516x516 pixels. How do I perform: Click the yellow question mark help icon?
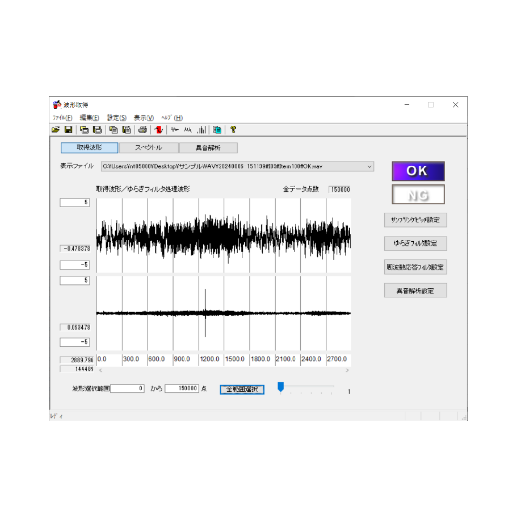pyautogui.click(x=233, y=129)
